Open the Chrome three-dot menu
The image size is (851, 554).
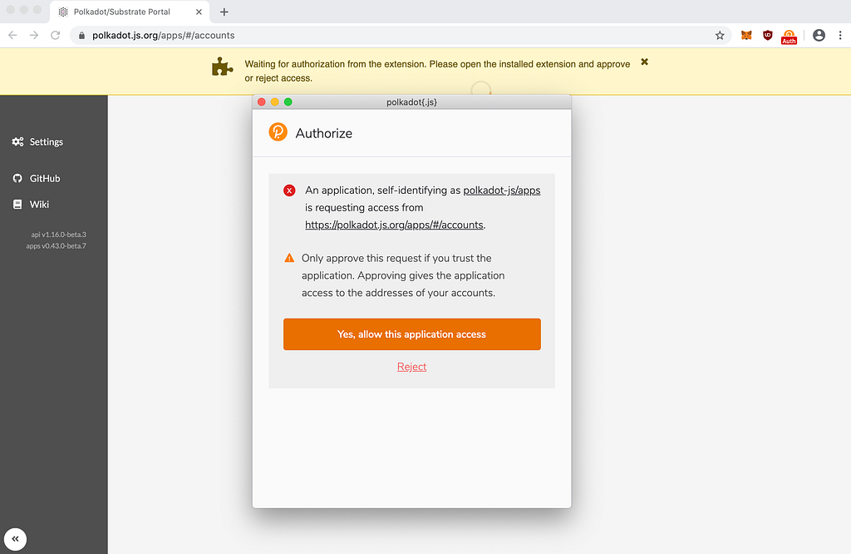tap(840, 35)
